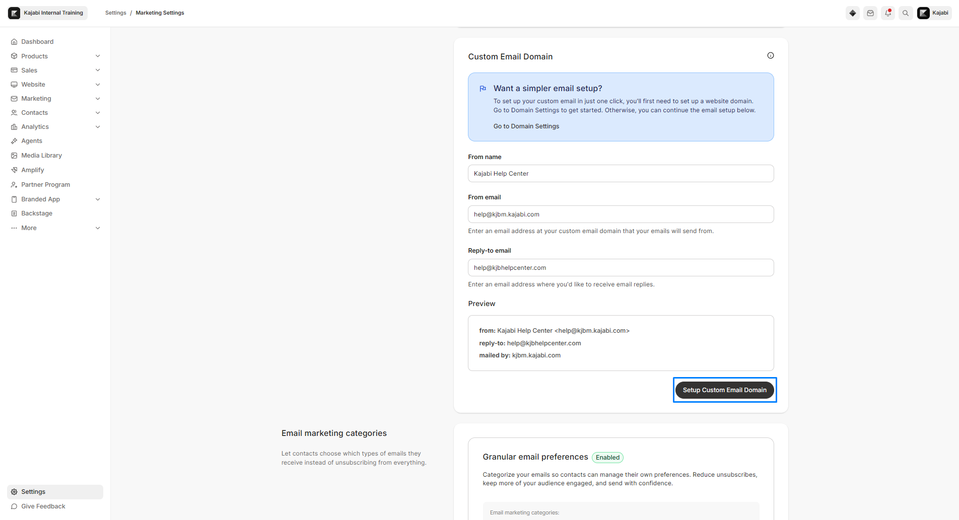Expand the Analytics menu chevron
959x520 pixels.
[x=98, y=127]
